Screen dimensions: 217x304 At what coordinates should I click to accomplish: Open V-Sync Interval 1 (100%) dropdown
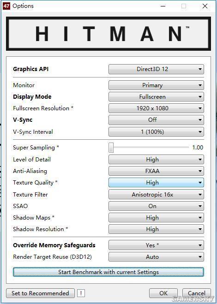[x=156, y=132]
